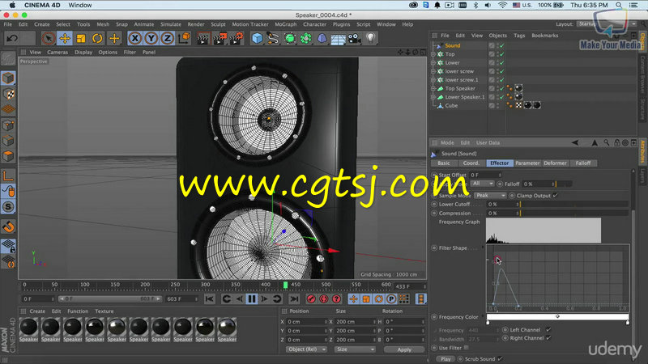Open the spline pen tool group
648x364 pixels.
pos(273,38)
